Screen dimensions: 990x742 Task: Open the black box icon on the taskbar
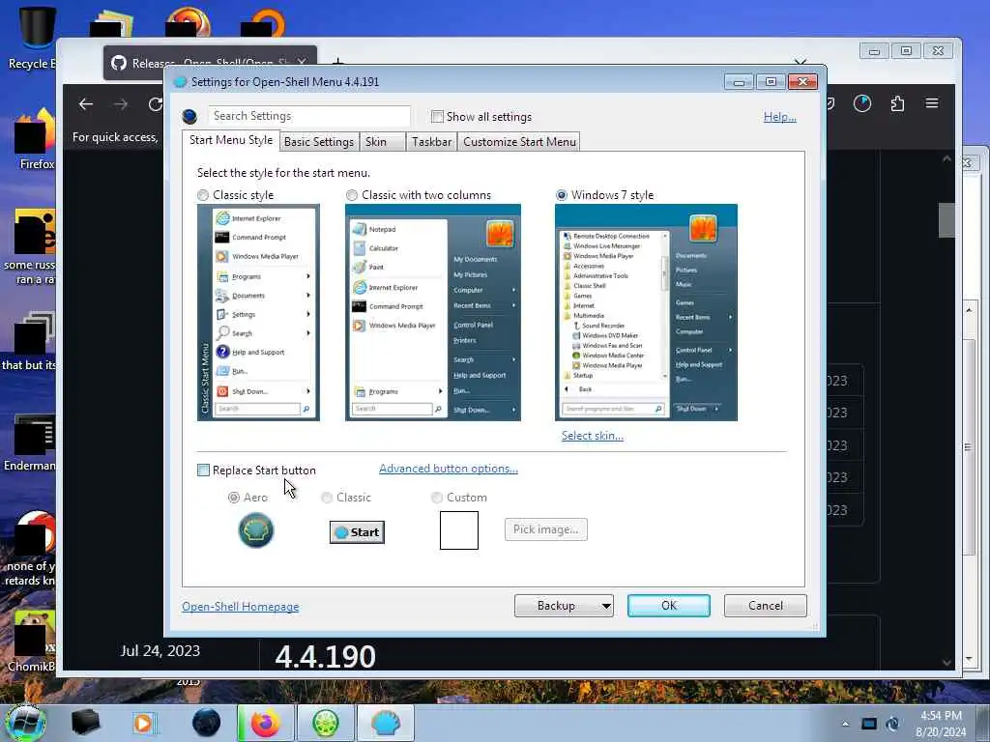click(x=85, y=723)
